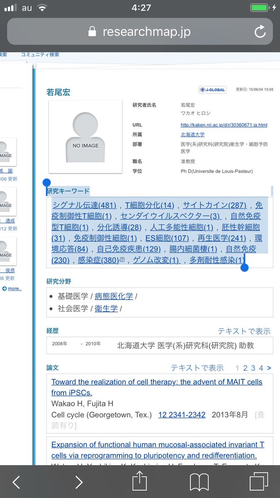Tap the Safari reload icon

[x=260, y=32]
